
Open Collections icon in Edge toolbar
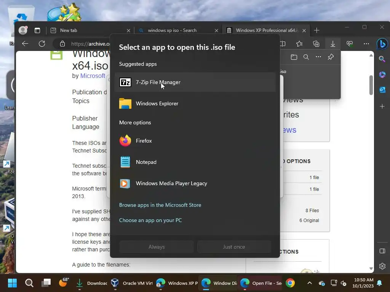(x=316, y=44)
